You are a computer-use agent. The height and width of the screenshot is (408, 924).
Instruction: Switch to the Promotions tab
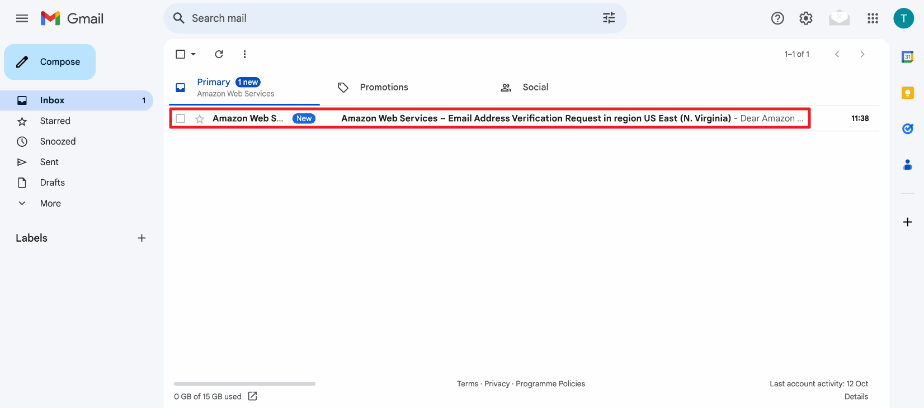click(x=384, y=87)
